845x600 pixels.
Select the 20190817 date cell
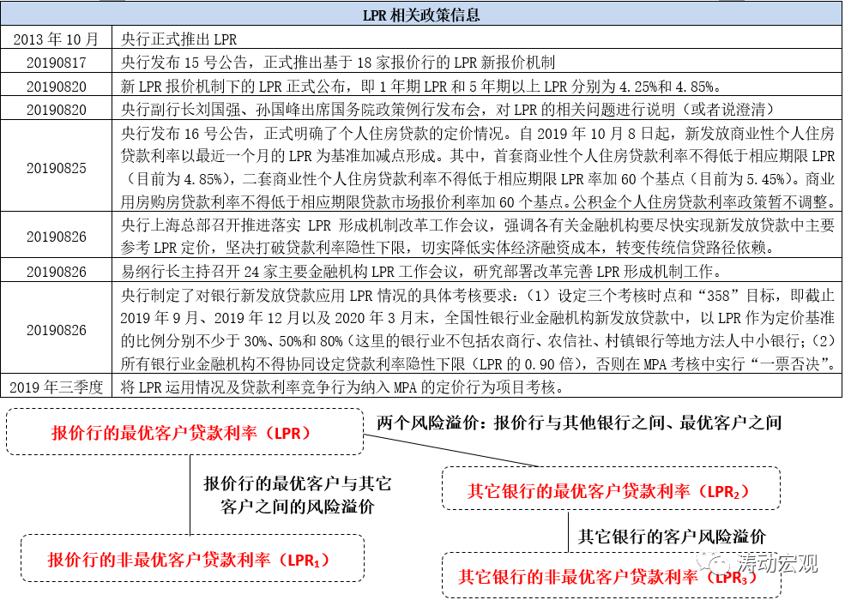point(57,63)
